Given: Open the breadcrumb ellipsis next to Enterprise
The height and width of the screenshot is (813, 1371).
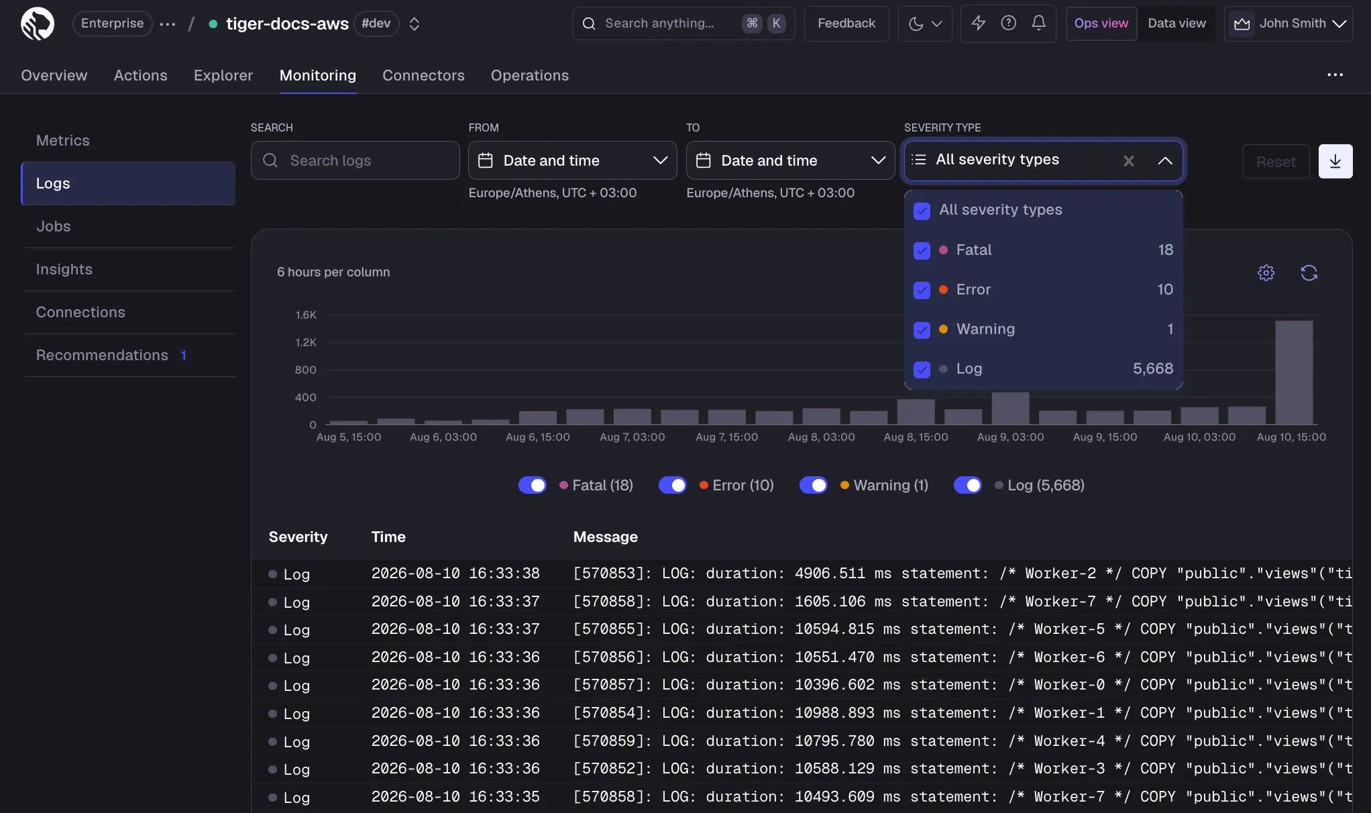Looking at the screenshot, I should click(168, 23).
